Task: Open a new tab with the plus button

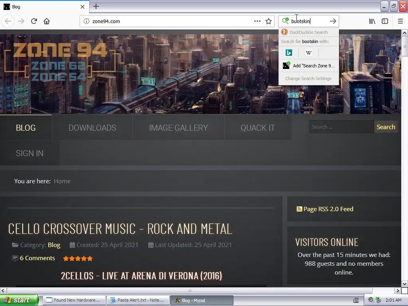Action: coord(96,6)
